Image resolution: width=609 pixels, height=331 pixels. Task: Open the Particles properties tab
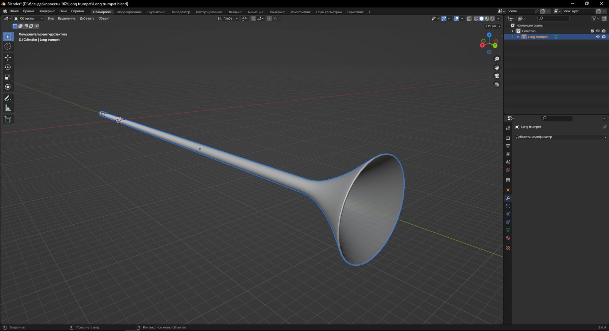[x=508, y=206]
